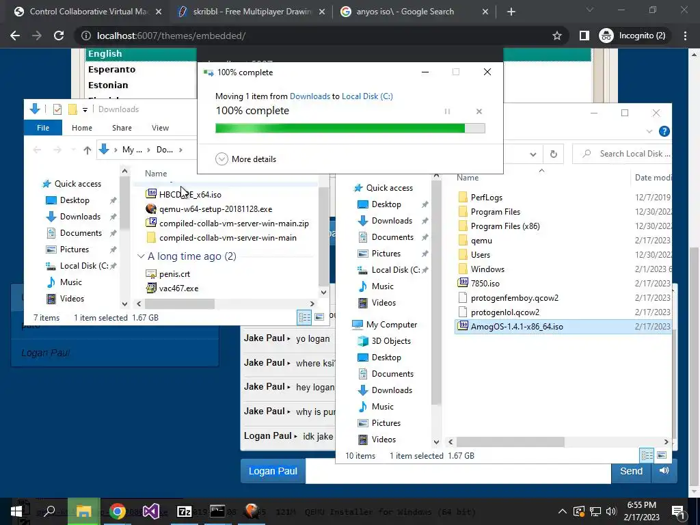700x525 pixels.
Task: Select HBCD_PE_x64.iso file
Action: [x=190, y=195]
